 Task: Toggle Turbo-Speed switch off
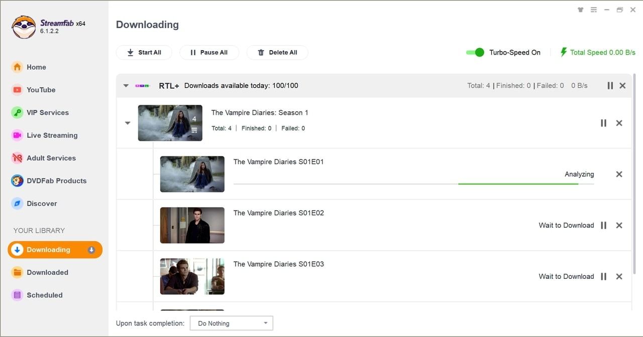point(475,52)
